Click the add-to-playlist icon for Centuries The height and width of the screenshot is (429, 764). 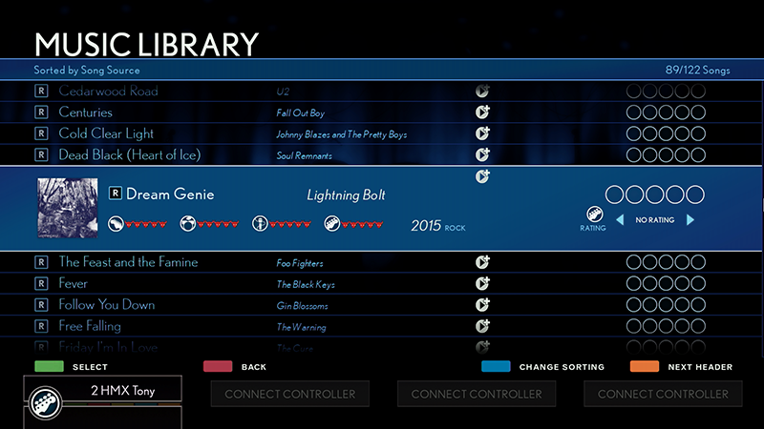point(483,112)
